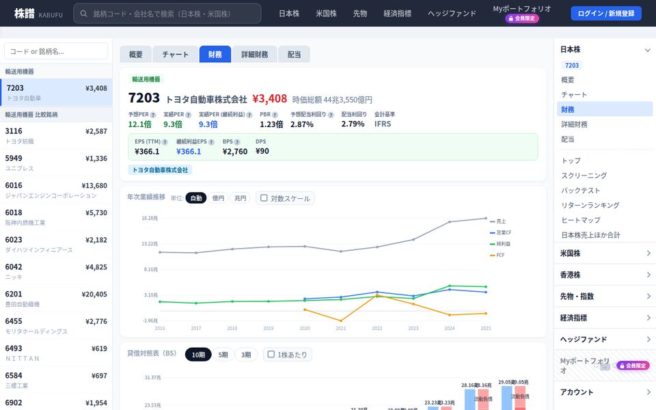Click the help icon next to 予想配当利回り
This screenshot has height=410, width=656.
pos(331,115)
